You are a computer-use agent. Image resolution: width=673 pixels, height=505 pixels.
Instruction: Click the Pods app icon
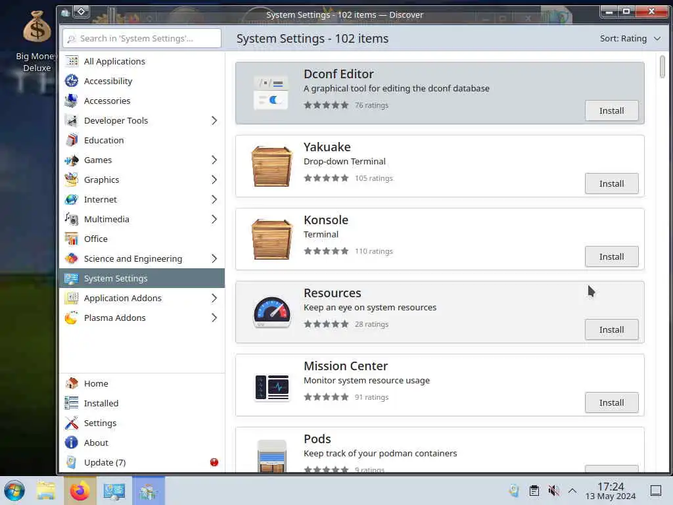(271, 456)
